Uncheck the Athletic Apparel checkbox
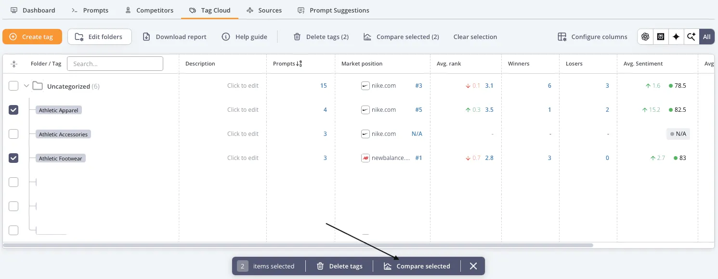The height and width of the screenshot is (279, 718). tap(13, 110)
